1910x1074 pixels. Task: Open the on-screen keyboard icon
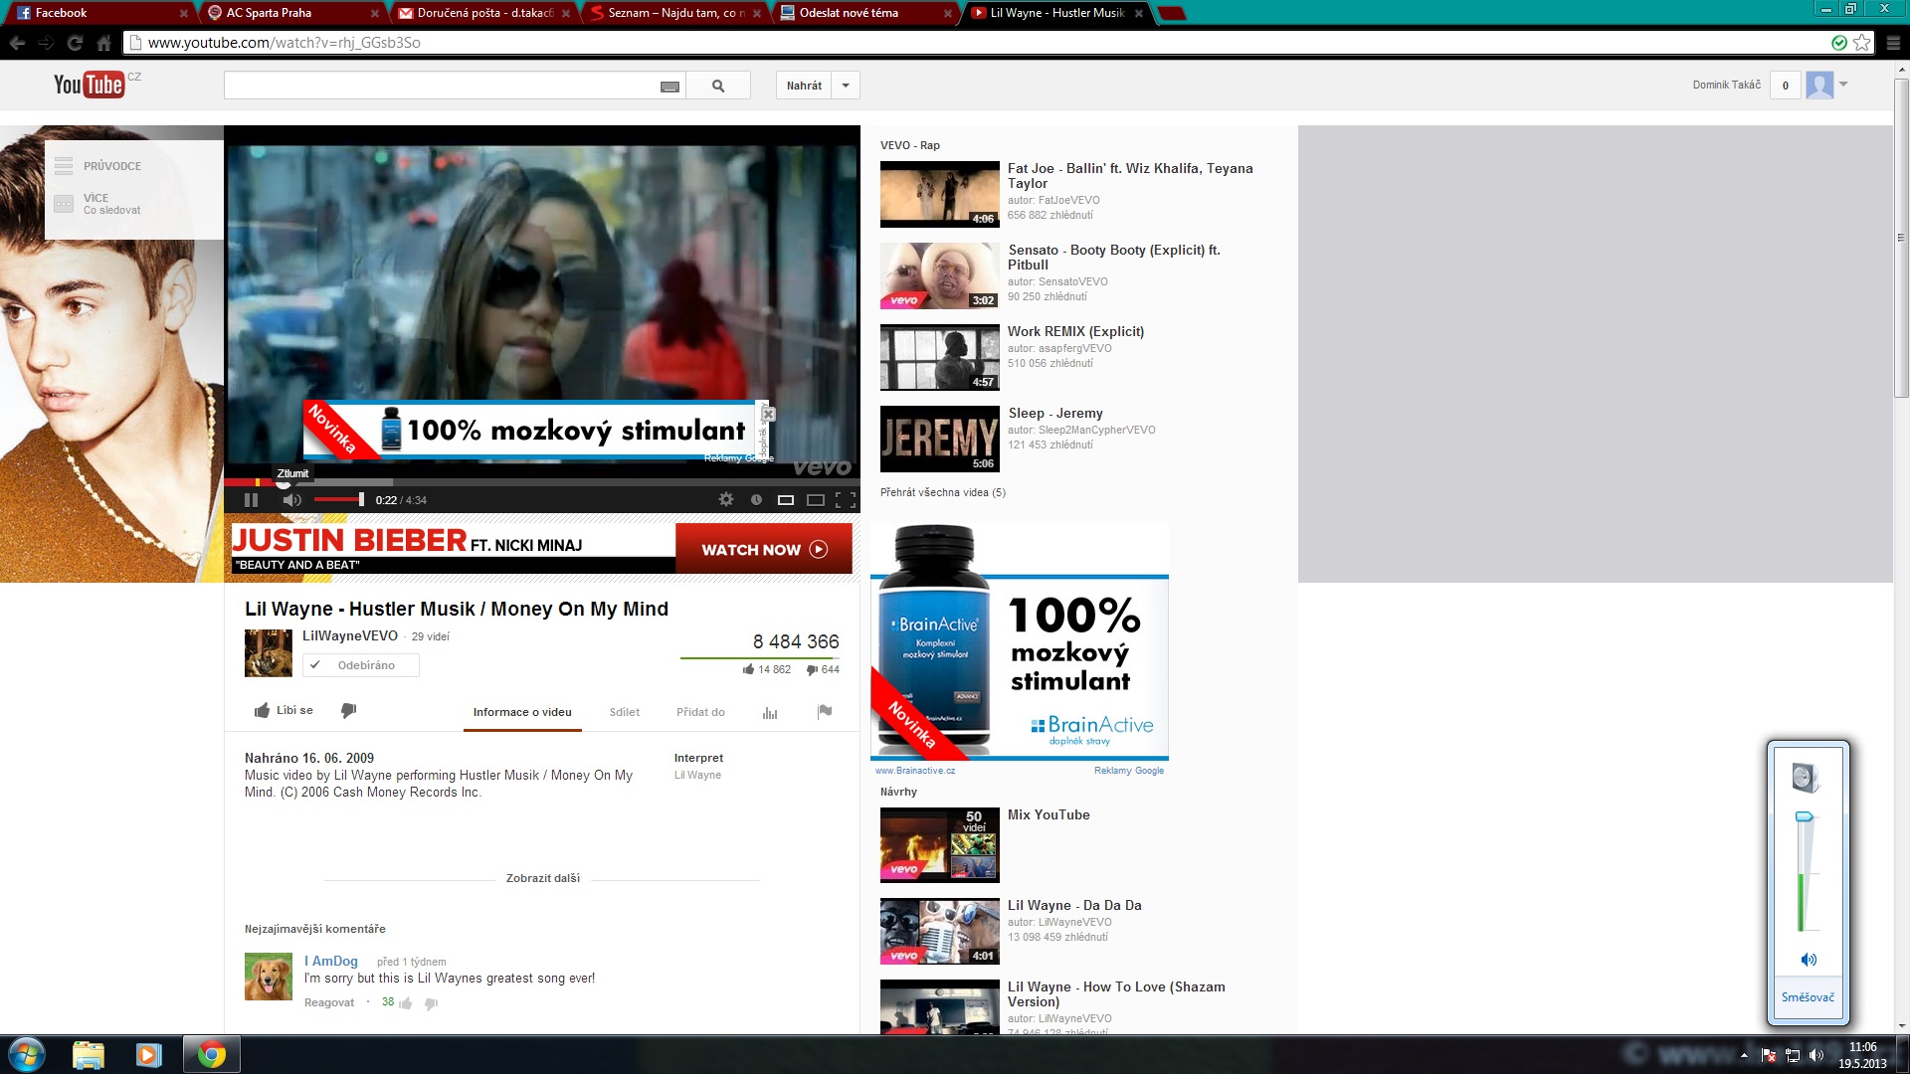tap(669, 87)
